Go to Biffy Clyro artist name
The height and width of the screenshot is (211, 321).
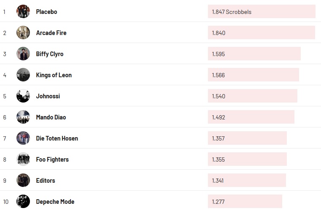tap(50, 54)
